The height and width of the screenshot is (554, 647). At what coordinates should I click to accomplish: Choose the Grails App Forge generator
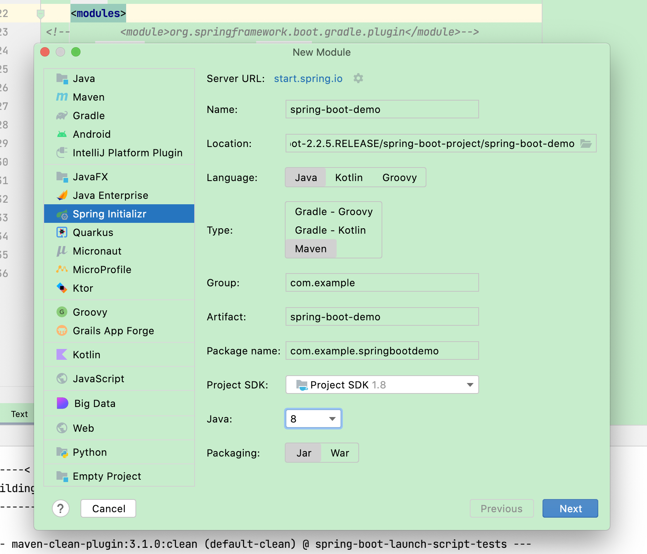point(113,330)
